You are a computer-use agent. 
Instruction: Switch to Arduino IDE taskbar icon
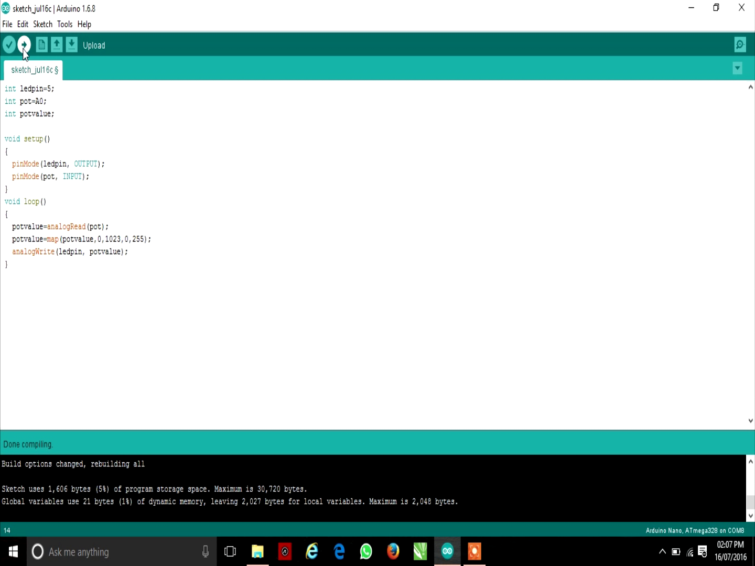coord(447,551)
